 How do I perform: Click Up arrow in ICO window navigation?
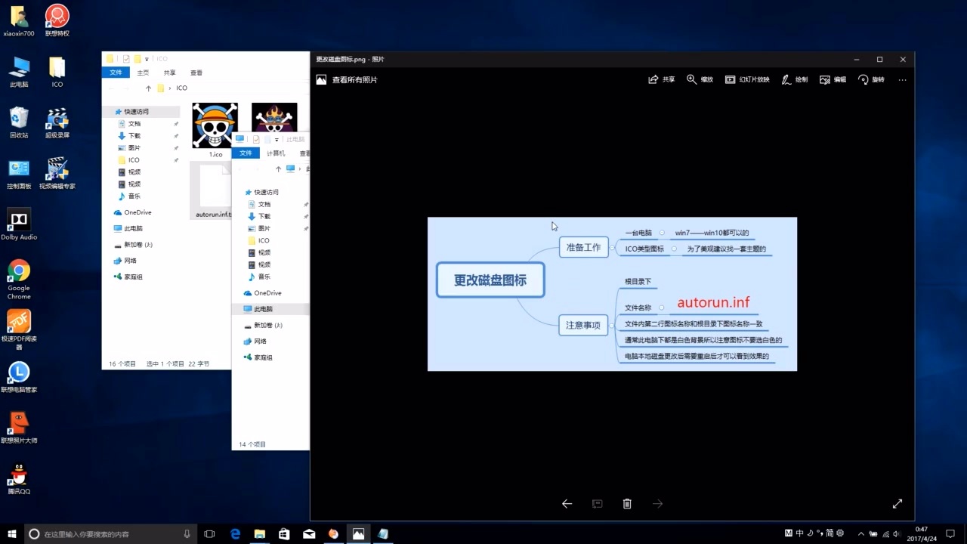(148, 88)
